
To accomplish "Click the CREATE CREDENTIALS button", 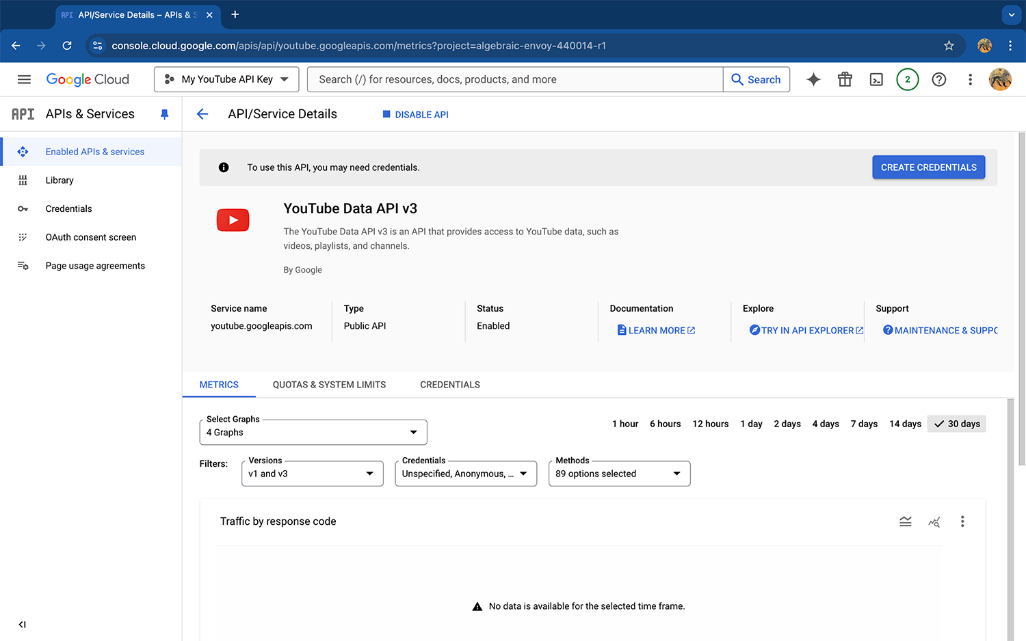I will (928, 167).
